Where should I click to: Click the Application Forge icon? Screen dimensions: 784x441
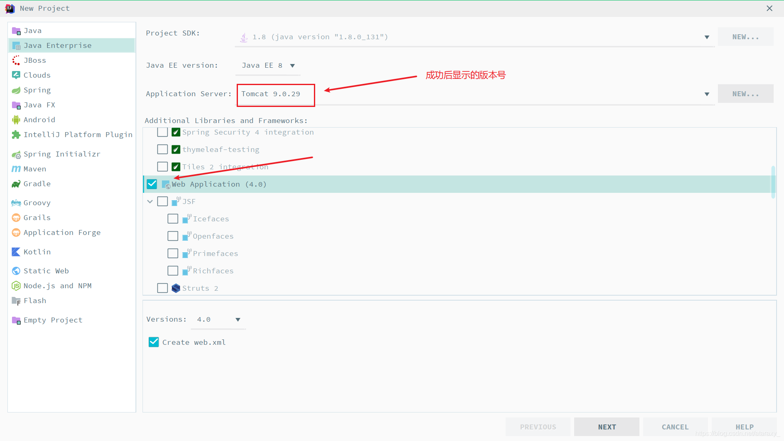click(x=16, y=233)
